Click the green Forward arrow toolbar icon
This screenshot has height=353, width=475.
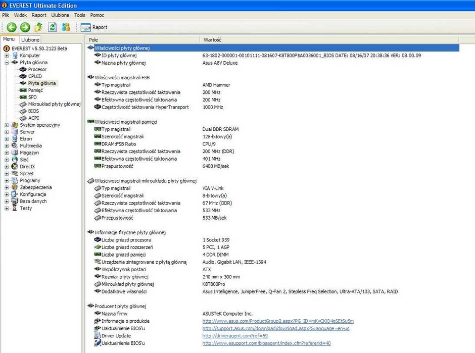point(25,27)
